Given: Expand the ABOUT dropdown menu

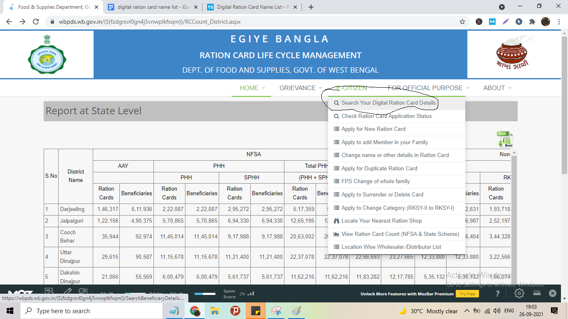Looking at the screenshot, I should pyautogui.click(x=497, y=88).
